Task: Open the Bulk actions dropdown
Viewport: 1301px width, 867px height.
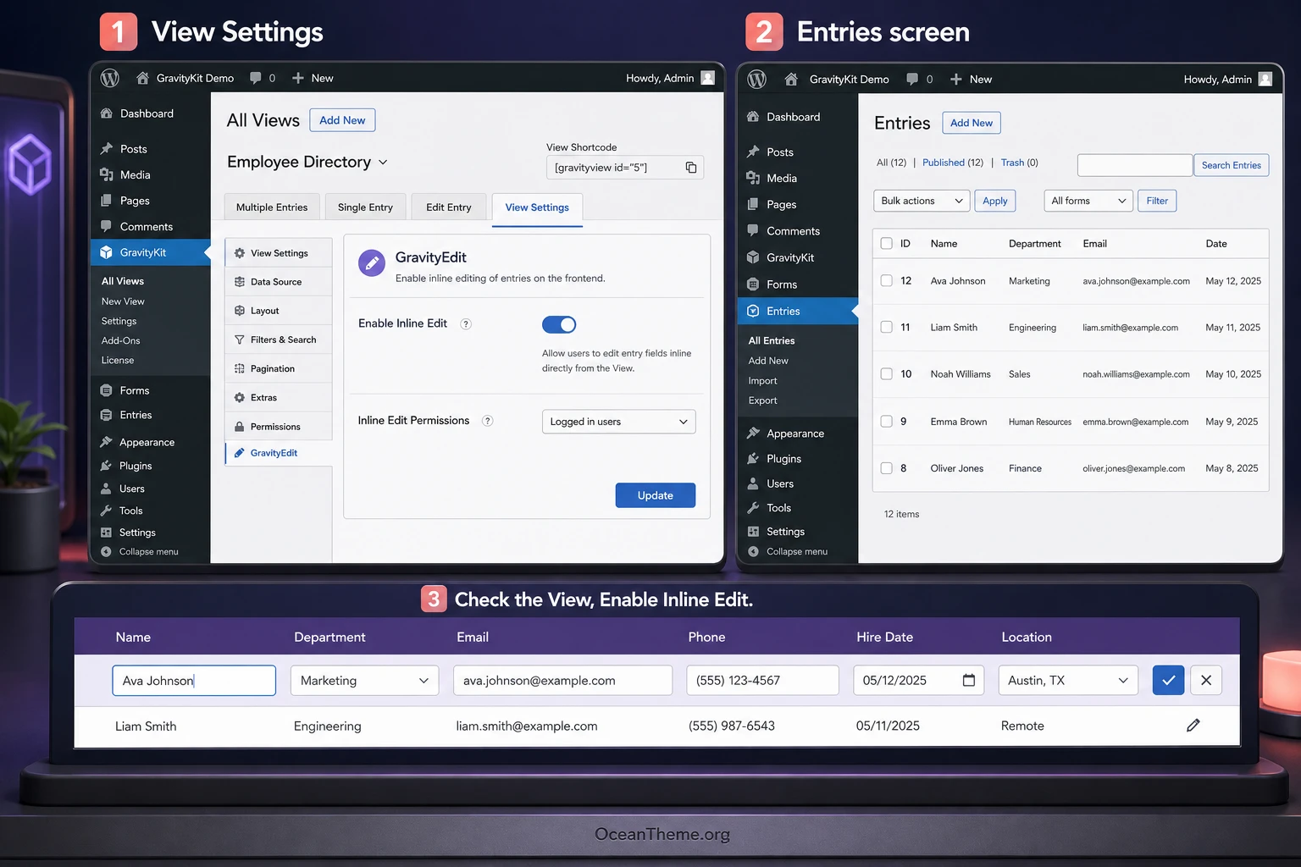Action: tap(922, 201)
